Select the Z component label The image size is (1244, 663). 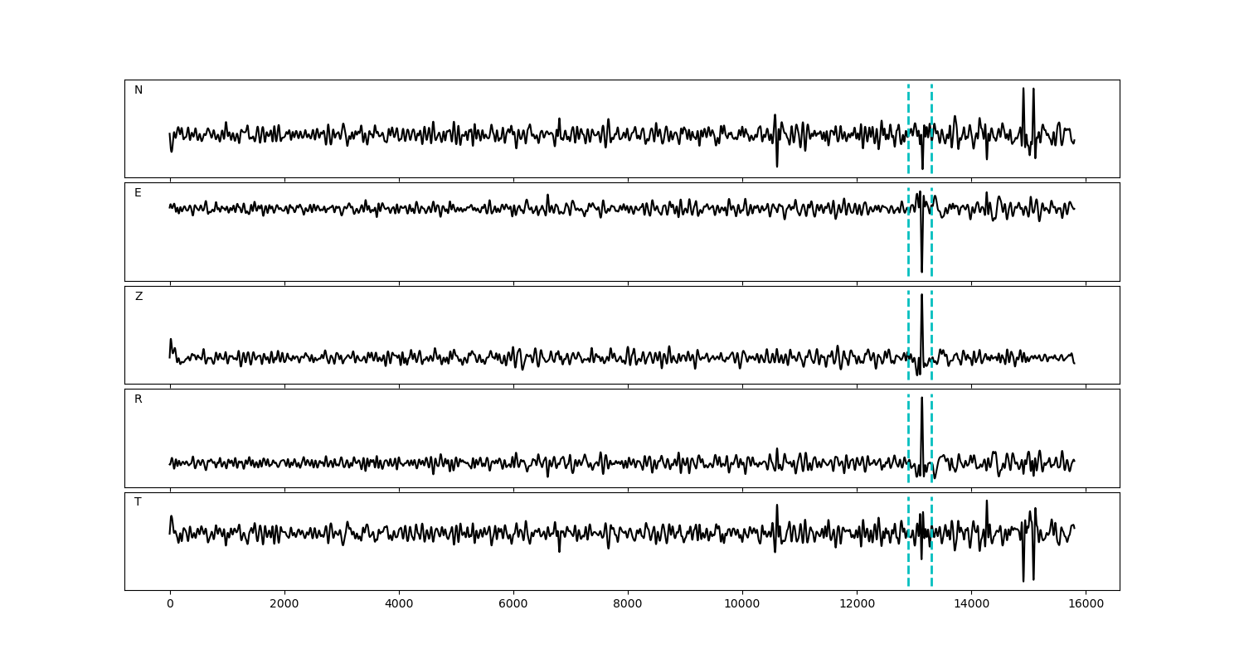[138, 297]
